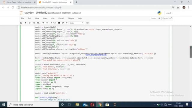192x108 pixels.
Task: Open File Explorer from taskbar
Action: [77, 105]
